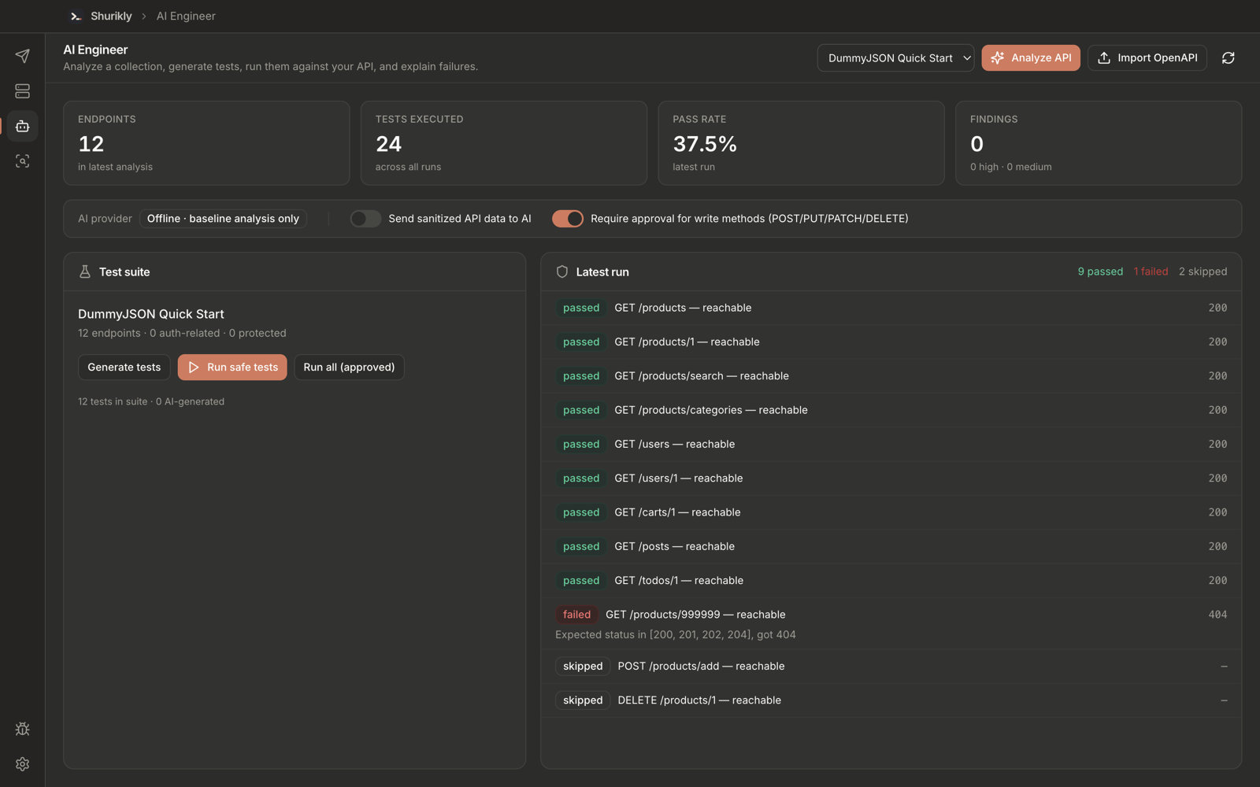
Task: Disable Require approval for write methods
Action: click(x=568, y=219)
